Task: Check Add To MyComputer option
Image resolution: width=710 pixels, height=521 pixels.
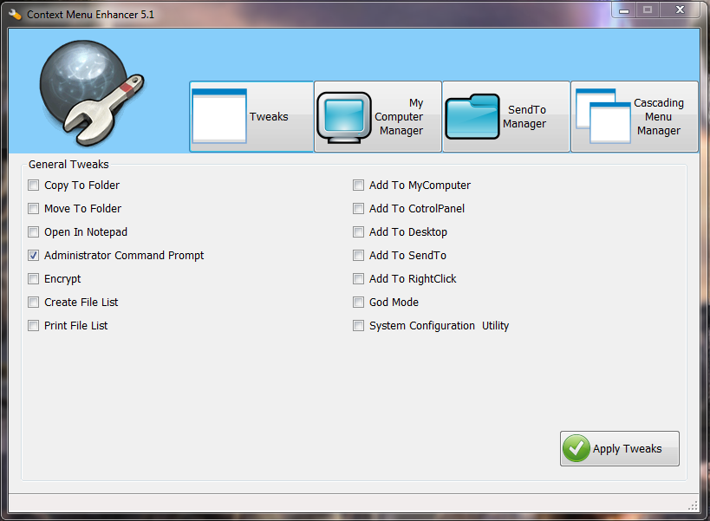Action: pos(358,186)
